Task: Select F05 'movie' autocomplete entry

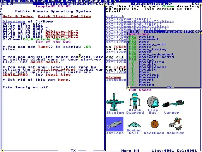Action: click(140, 47)
